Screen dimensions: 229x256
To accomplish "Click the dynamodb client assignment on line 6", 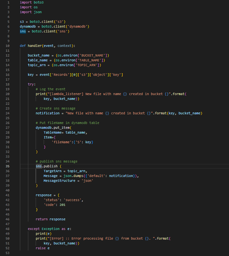I will [55, 26].
